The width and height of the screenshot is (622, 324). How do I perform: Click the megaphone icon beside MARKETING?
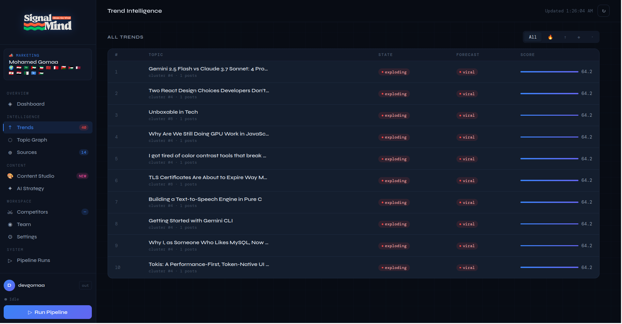click(11, 55)
